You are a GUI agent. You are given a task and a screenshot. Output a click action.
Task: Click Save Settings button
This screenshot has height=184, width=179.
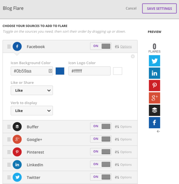coord(159,9)
